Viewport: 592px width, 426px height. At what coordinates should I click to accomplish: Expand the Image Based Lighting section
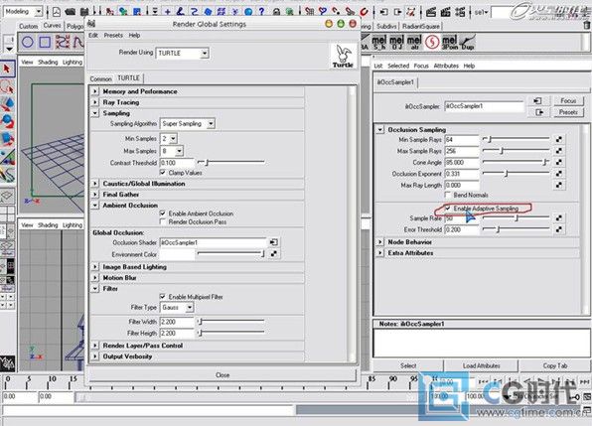(x=95, y=267)
